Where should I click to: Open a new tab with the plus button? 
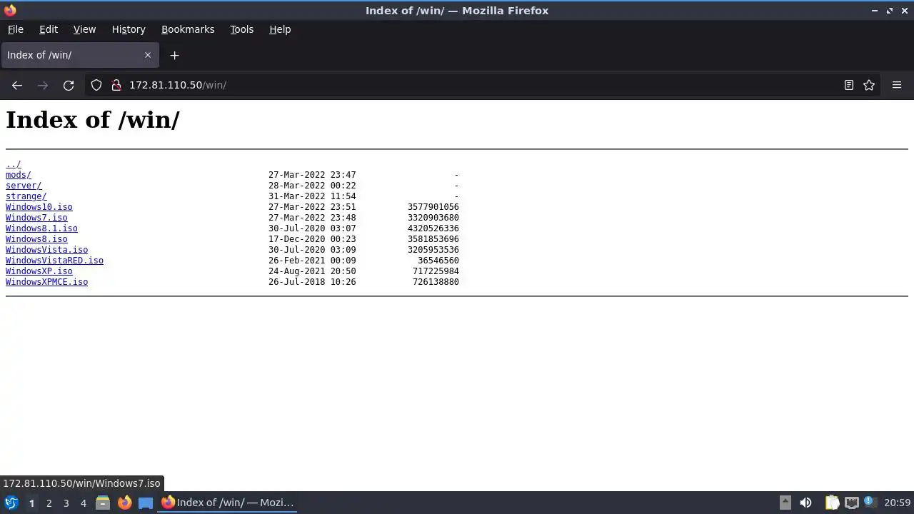[x=174, y=55]
